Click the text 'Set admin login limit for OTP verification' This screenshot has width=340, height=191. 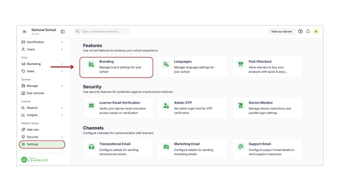click(x=193, y=111)
